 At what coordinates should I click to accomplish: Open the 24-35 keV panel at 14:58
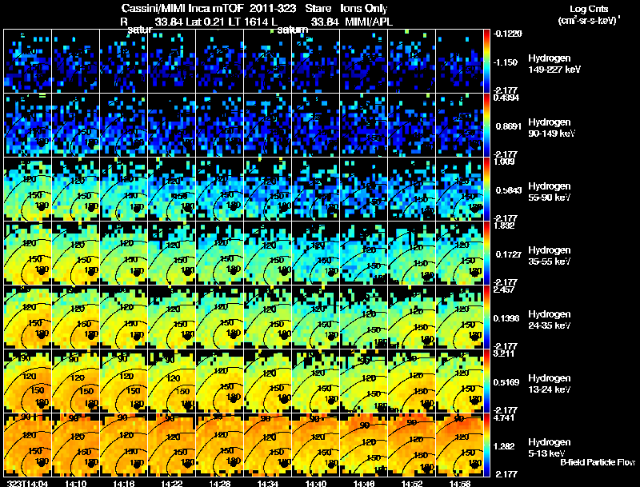(x=459, y=317)
